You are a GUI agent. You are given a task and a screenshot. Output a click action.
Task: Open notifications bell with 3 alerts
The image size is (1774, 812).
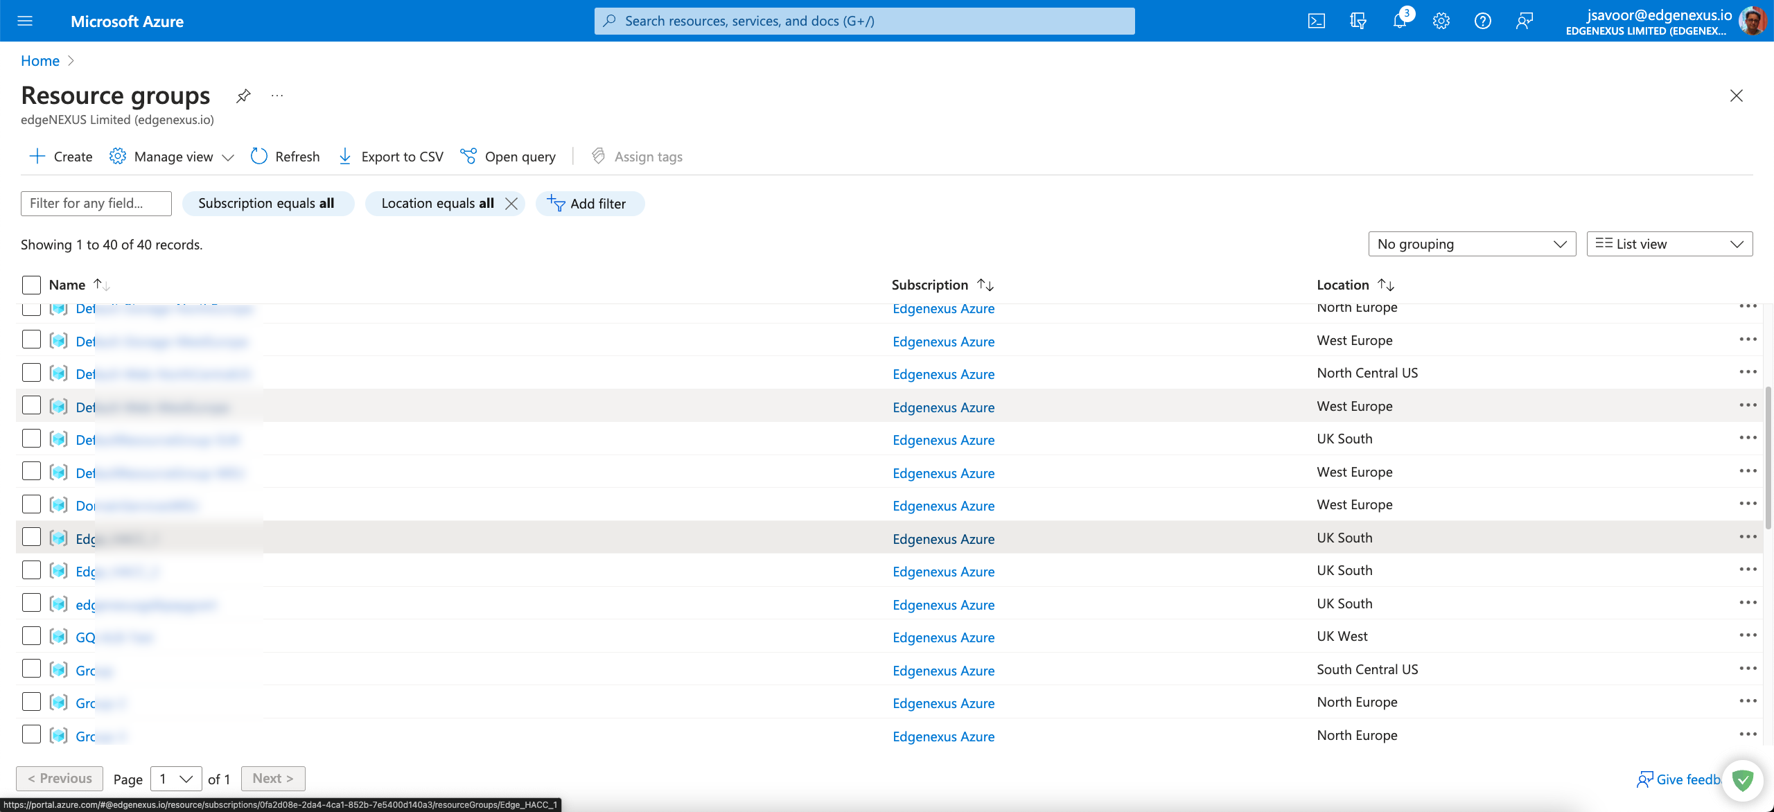click(1400, 19)
